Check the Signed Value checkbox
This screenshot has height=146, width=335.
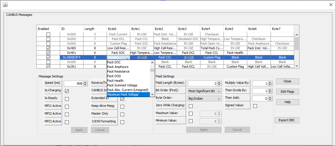pos(255,106)
